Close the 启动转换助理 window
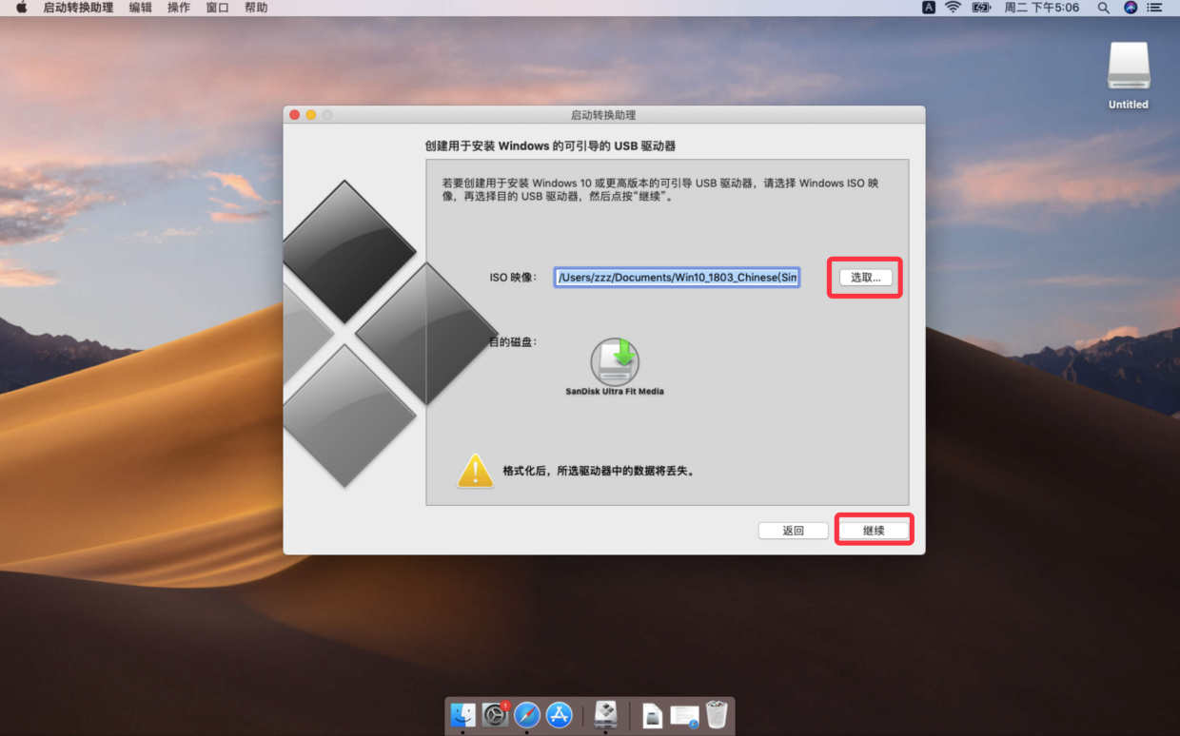 [x=294, y=115]
